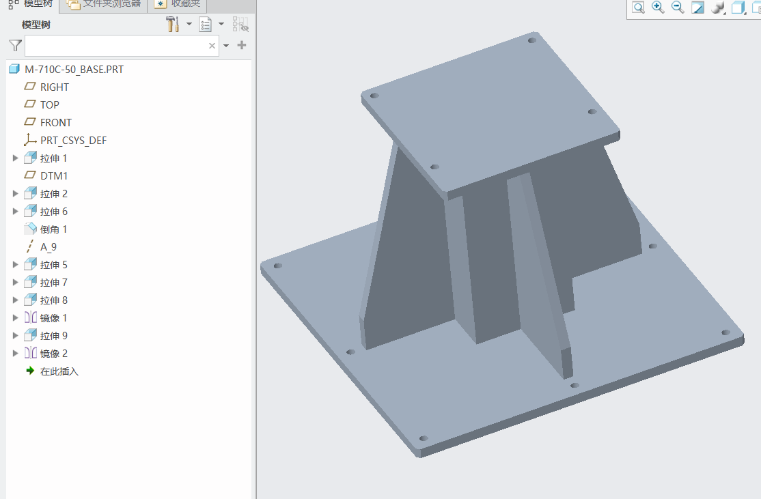This screenshot has height=499, width=761.
Task: Switch to the 文件夹浏览器 tab
Action: (x=103, y=4)
